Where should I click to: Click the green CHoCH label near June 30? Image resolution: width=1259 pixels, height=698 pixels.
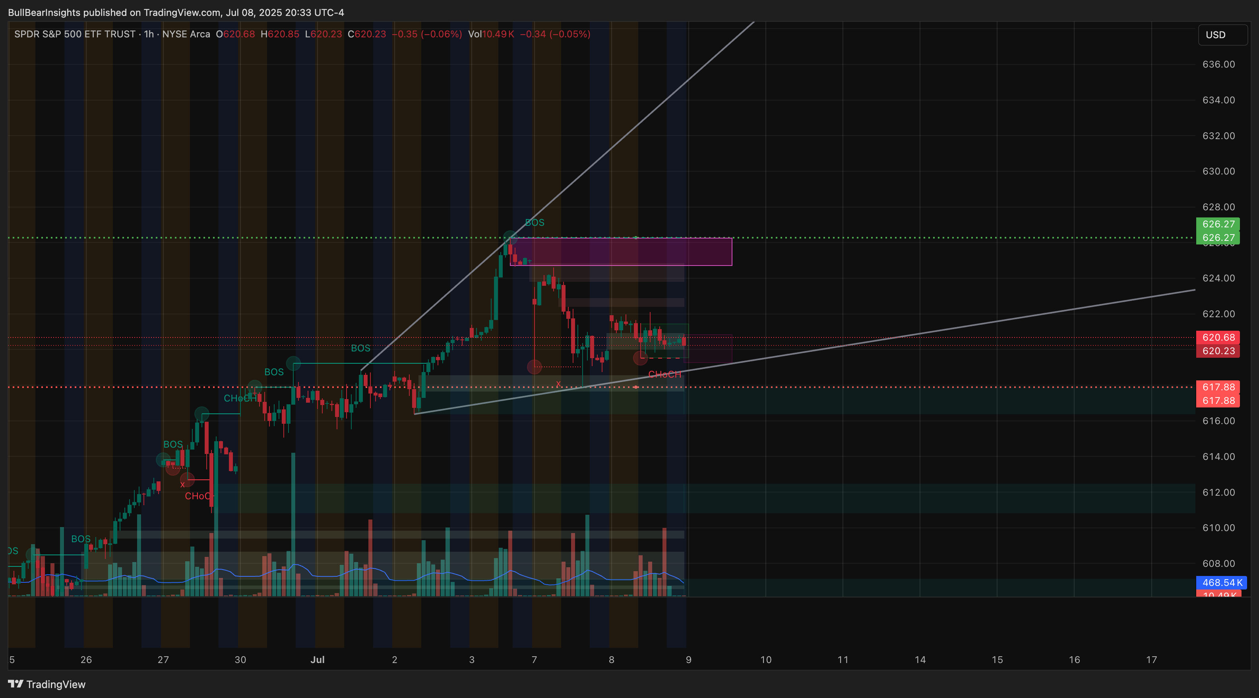(240, 398)
